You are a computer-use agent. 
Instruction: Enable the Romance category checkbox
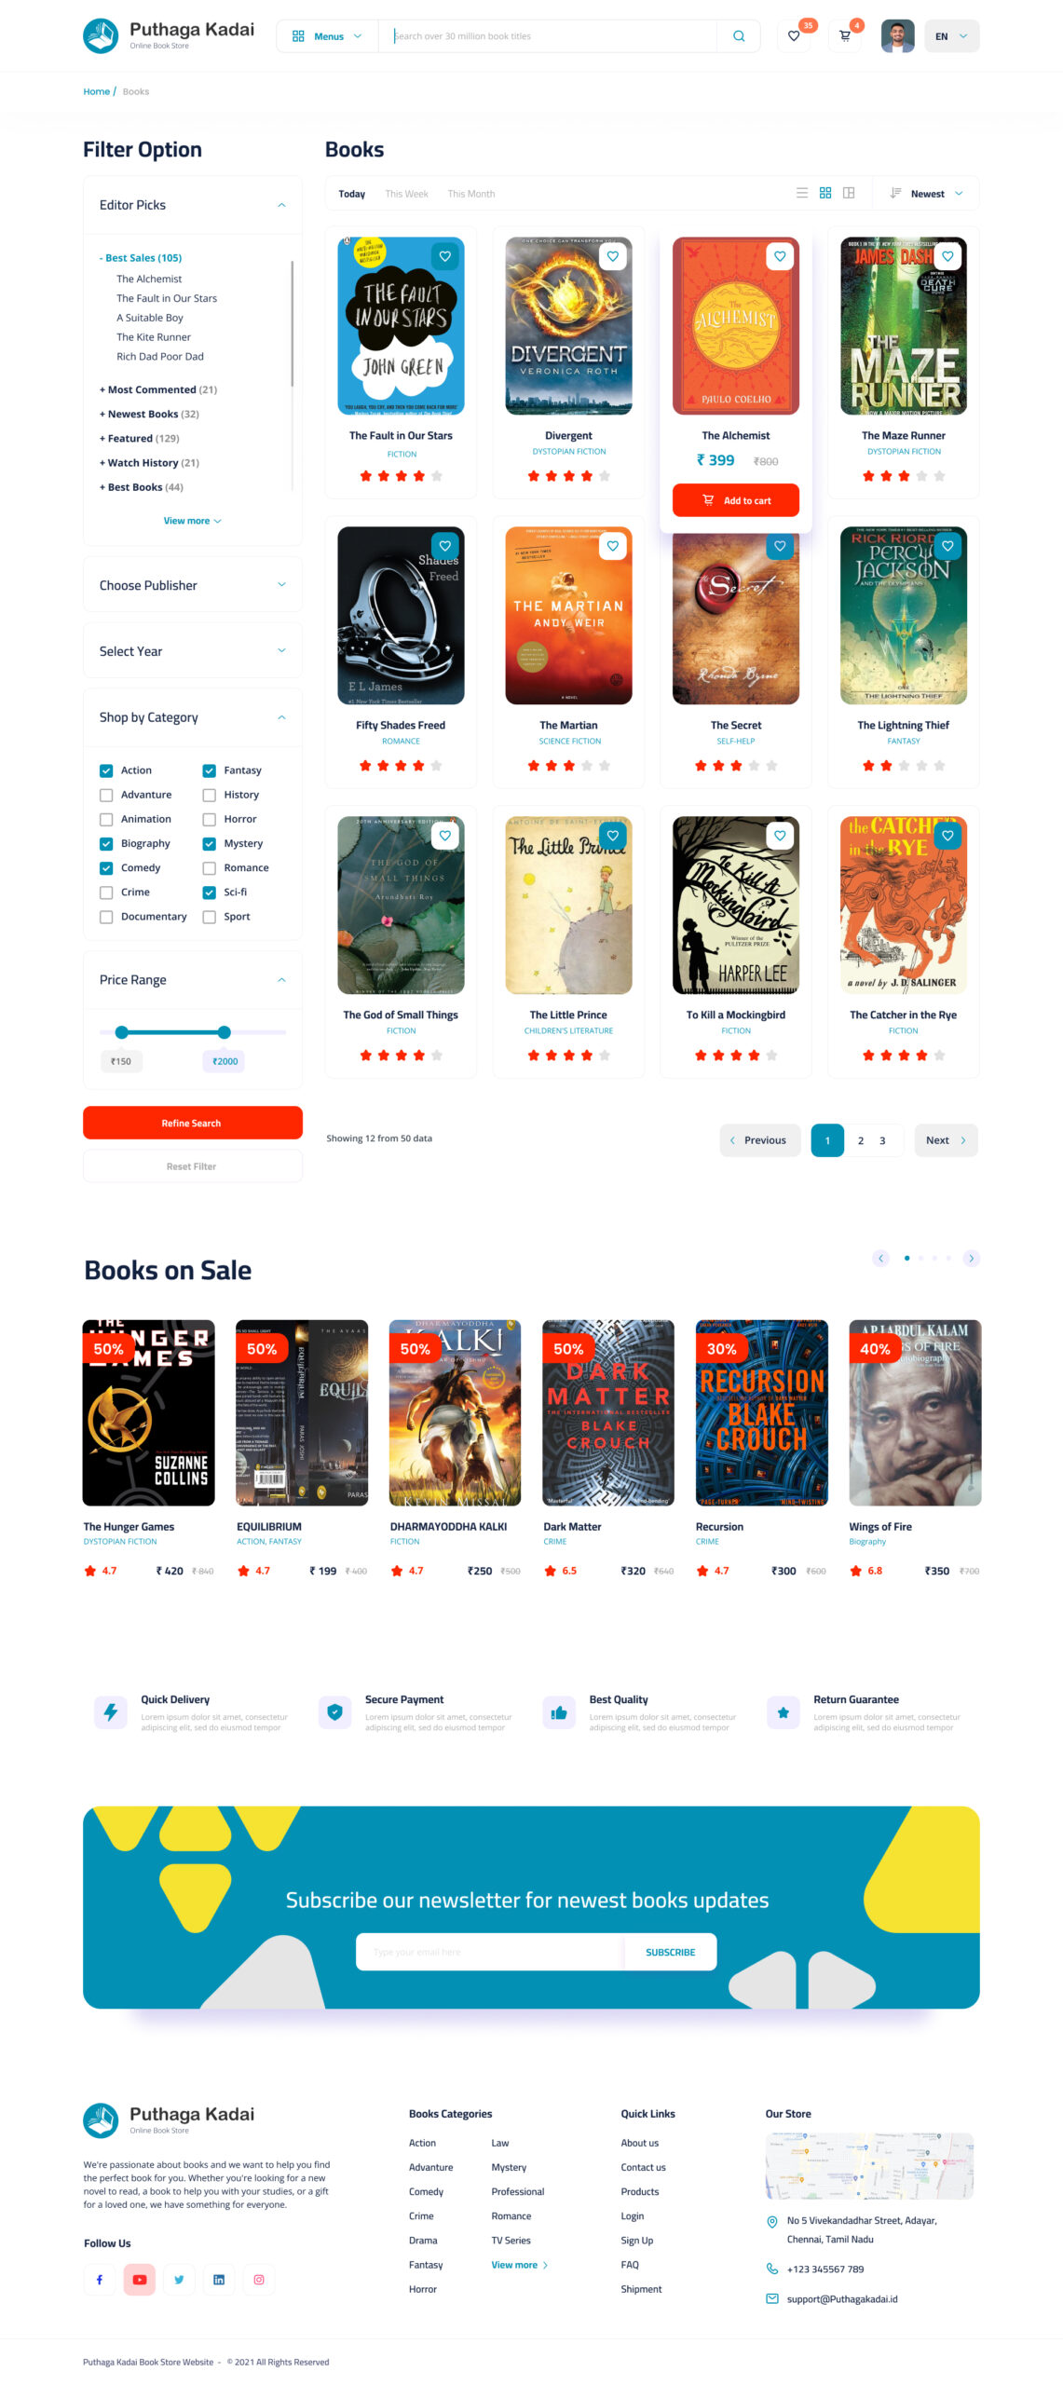point(210,866)
